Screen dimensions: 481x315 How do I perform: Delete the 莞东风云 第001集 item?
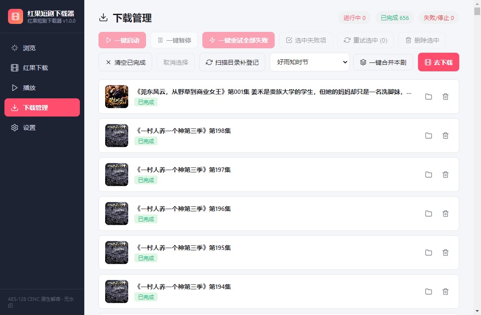click(446, 97)
